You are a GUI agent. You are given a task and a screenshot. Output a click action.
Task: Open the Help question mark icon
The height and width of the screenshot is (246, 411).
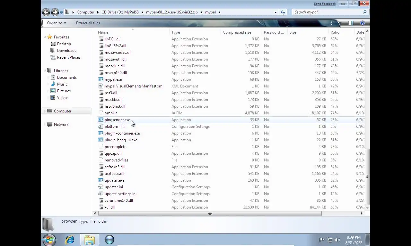point(363,23)
